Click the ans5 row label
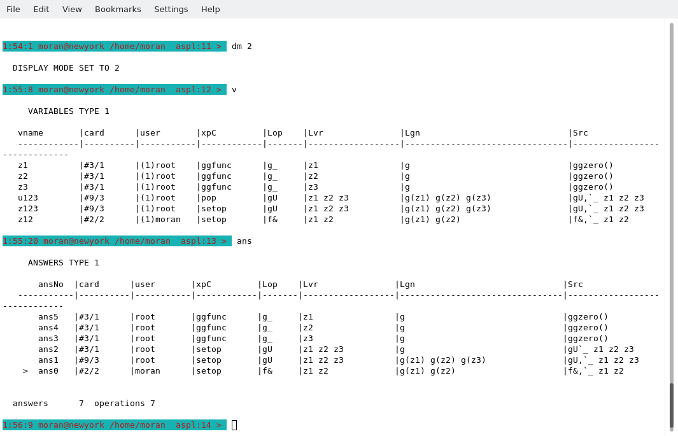Image resolution: width=678 pixels, height=436 pixels. 48,317
